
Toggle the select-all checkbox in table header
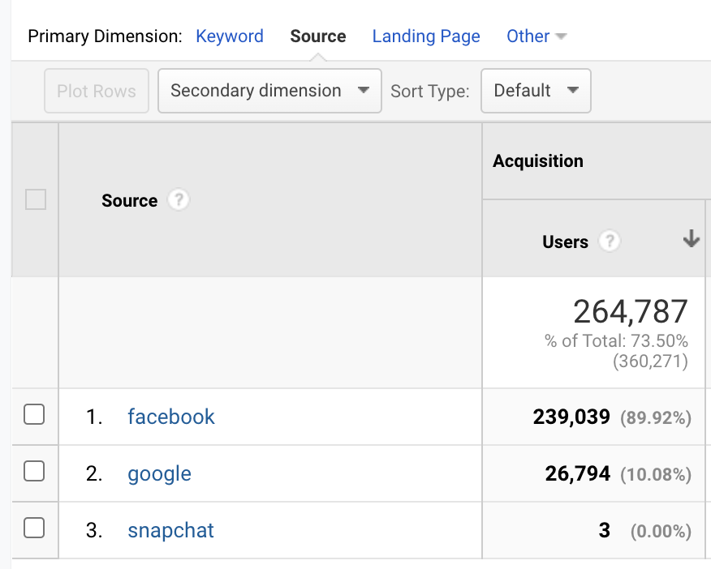[x=36, y=199]
